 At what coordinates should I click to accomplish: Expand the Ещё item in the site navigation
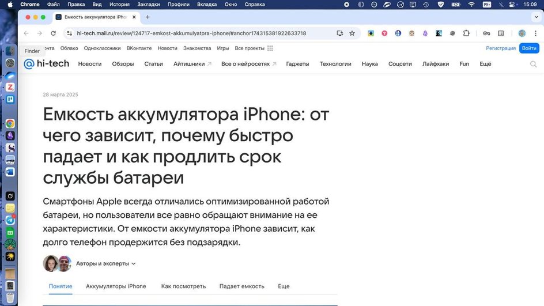click(x=485, y=64)
